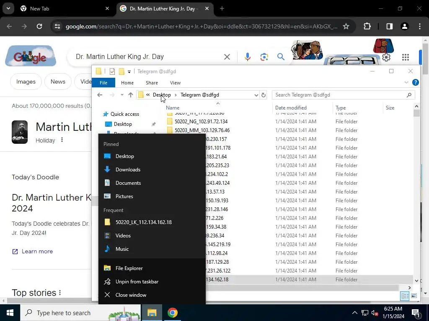The image size is (429, 321).
Task: Open the Chrome tab search dropdown
Action: (x=8, y=8)
